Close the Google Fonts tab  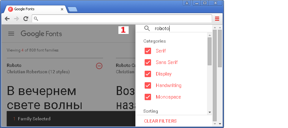62,9
